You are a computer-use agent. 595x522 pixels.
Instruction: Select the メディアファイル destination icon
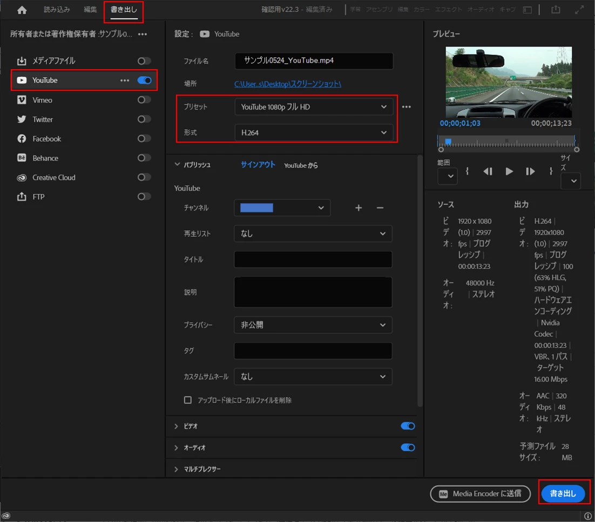22,61
